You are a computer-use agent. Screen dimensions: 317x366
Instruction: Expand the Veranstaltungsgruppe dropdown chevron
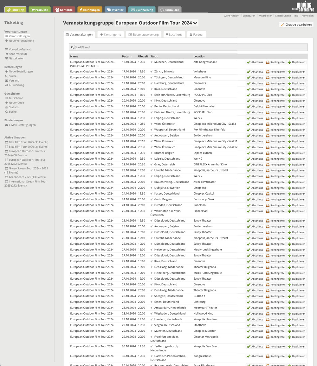coord(195,23)
